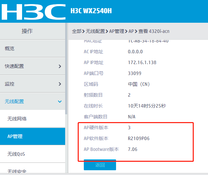Click the AP软件版本 label
Screen dimensions: 208x175
coord(96,138)
